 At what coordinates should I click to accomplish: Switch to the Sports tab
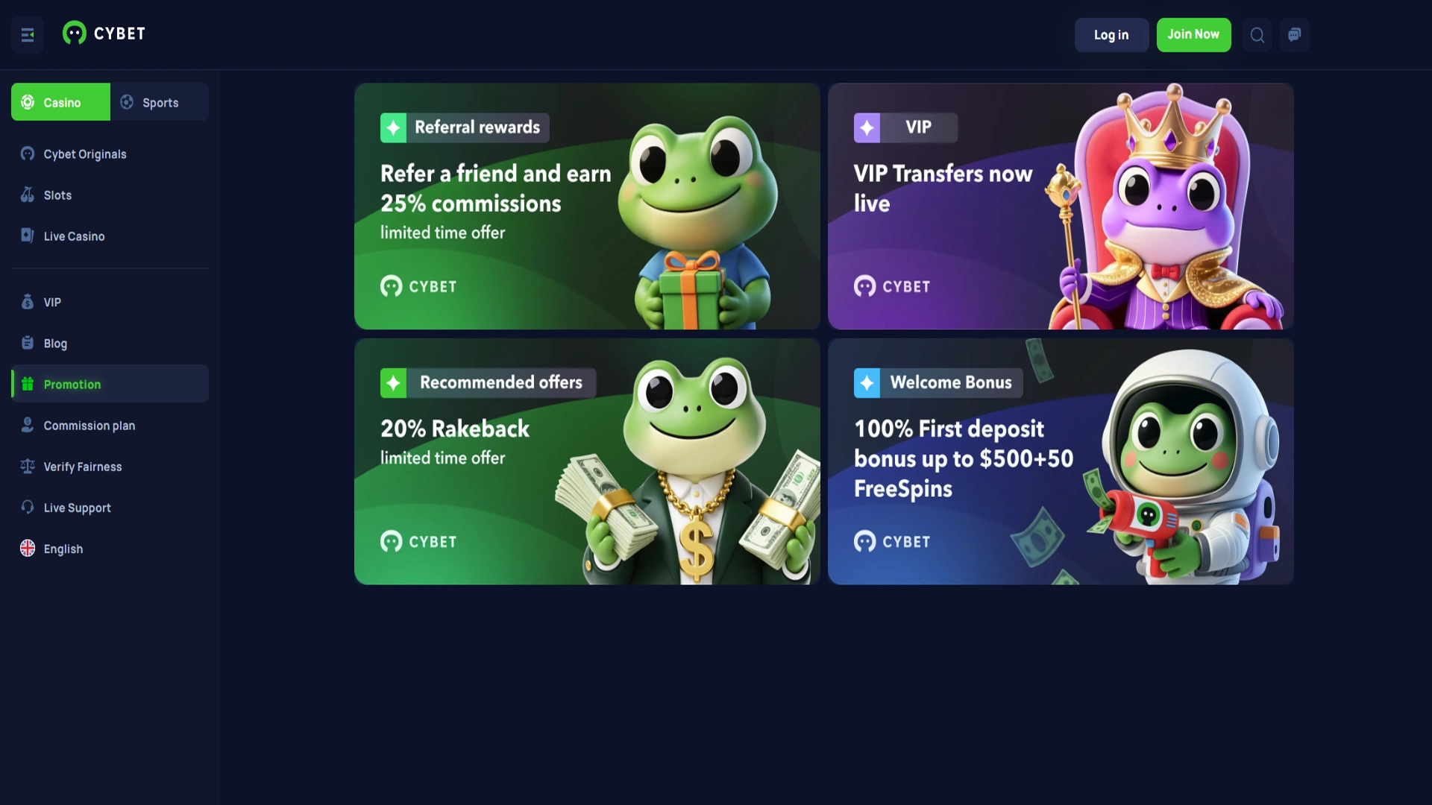click(160, 102)
